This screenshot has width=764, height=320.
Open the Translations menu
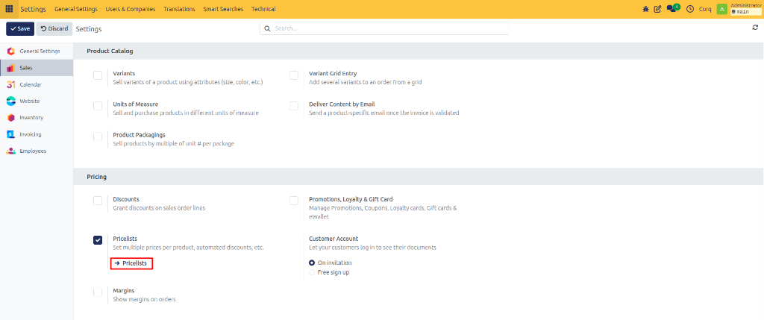pyautogui.click(x=179, y=9)
